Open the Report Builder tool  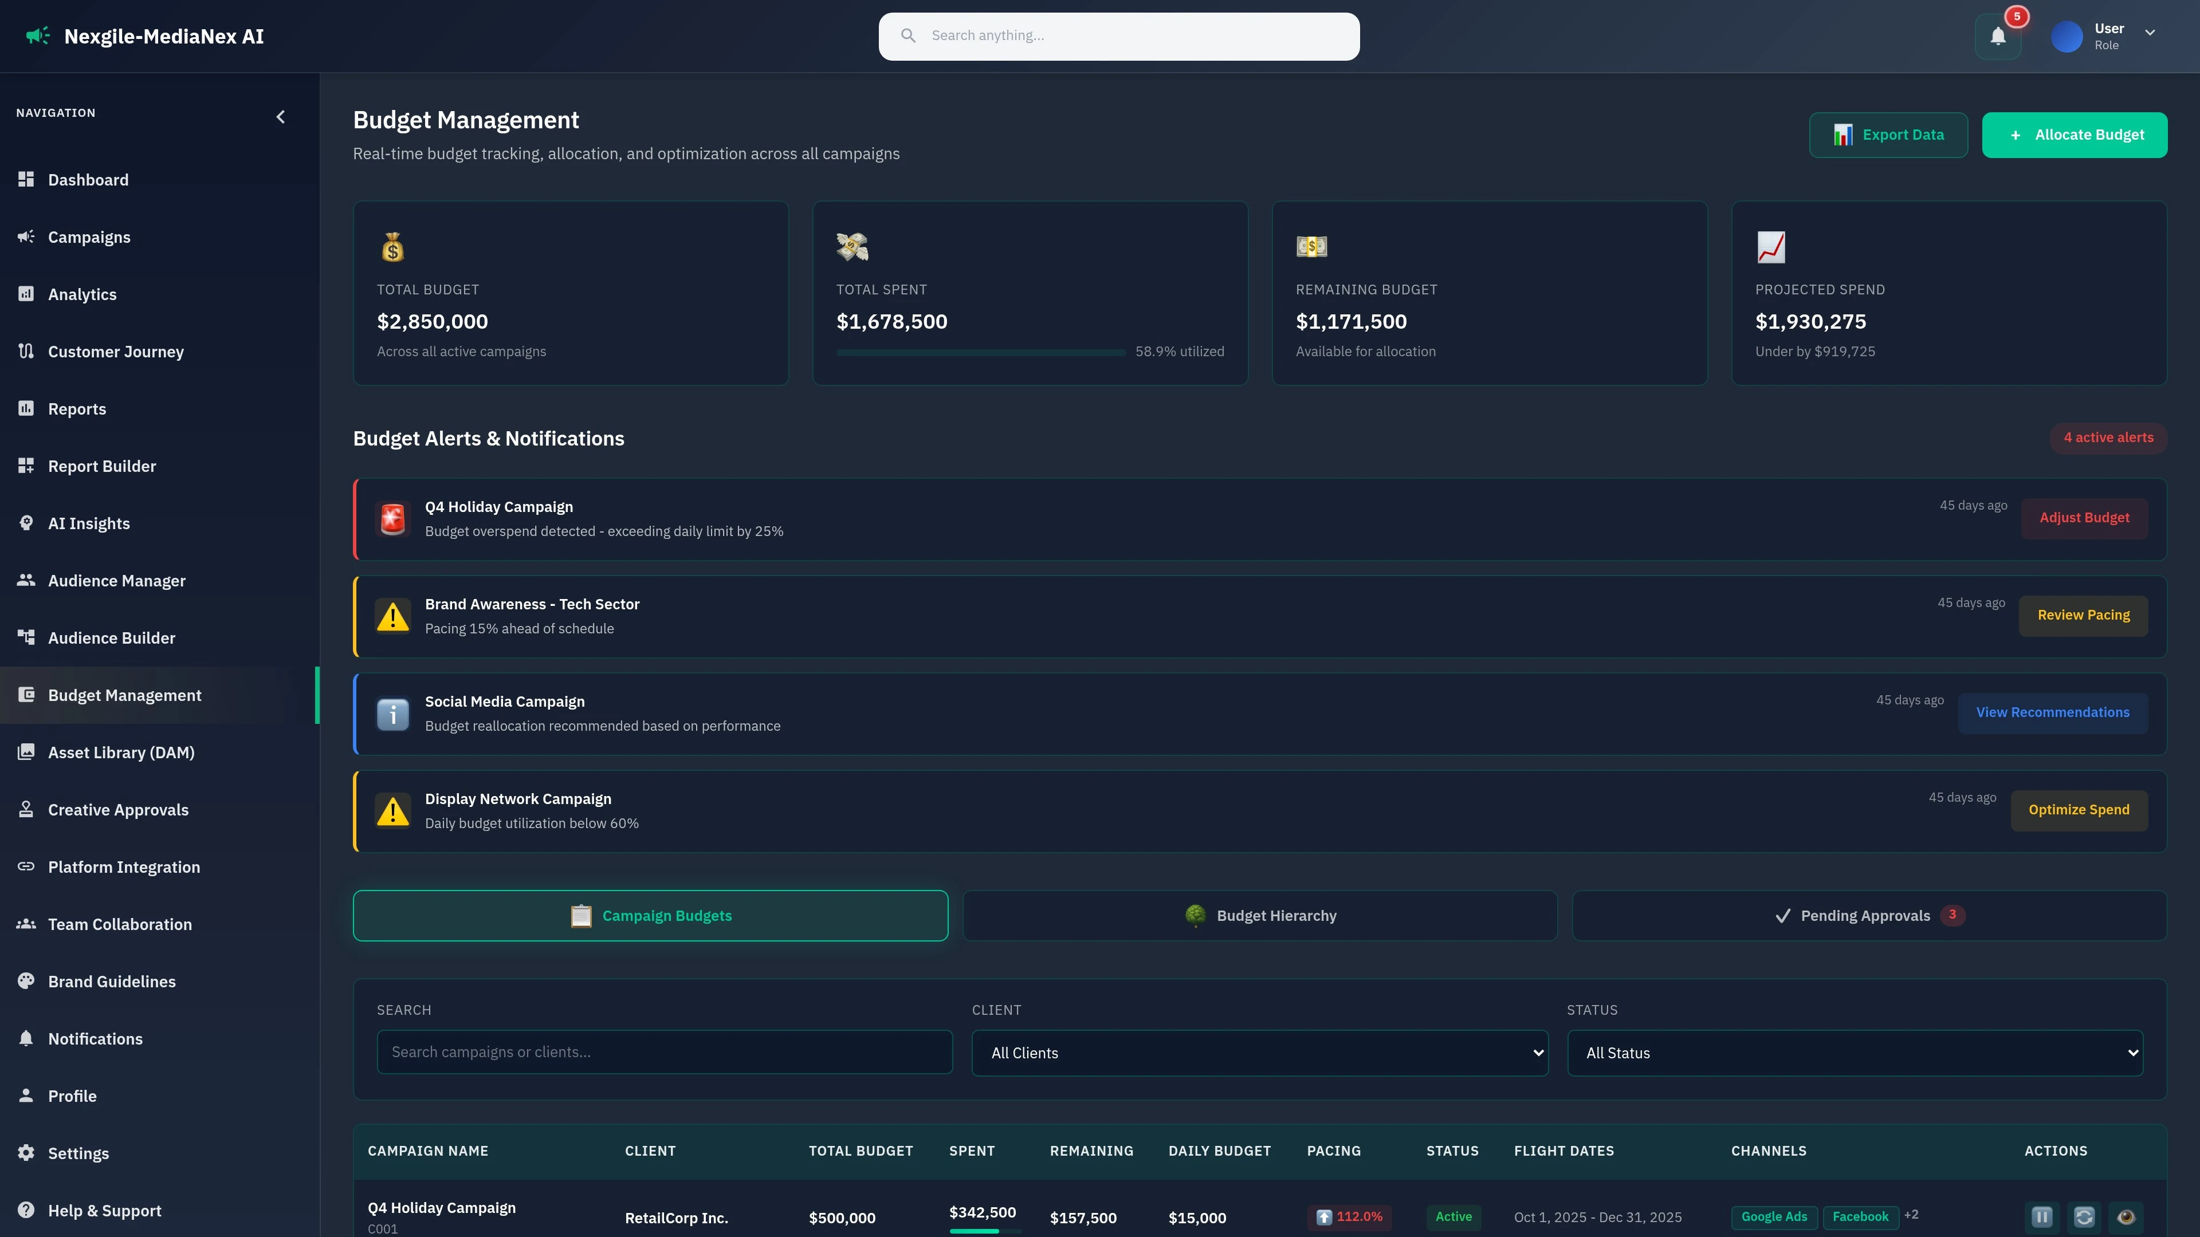click(101, 465)
